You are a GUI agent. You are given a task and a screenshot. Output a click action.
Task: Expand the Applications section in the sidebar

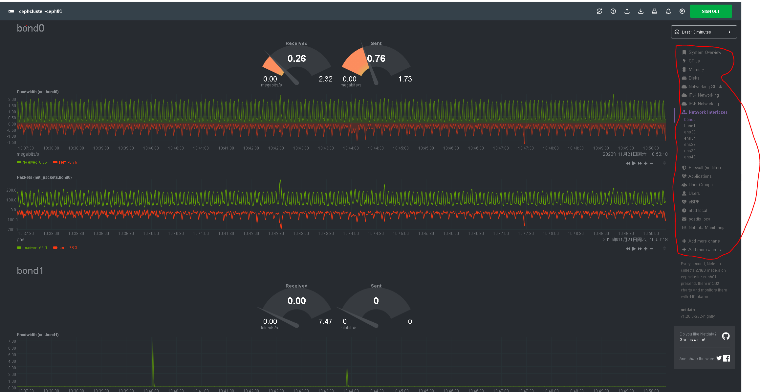699,176
